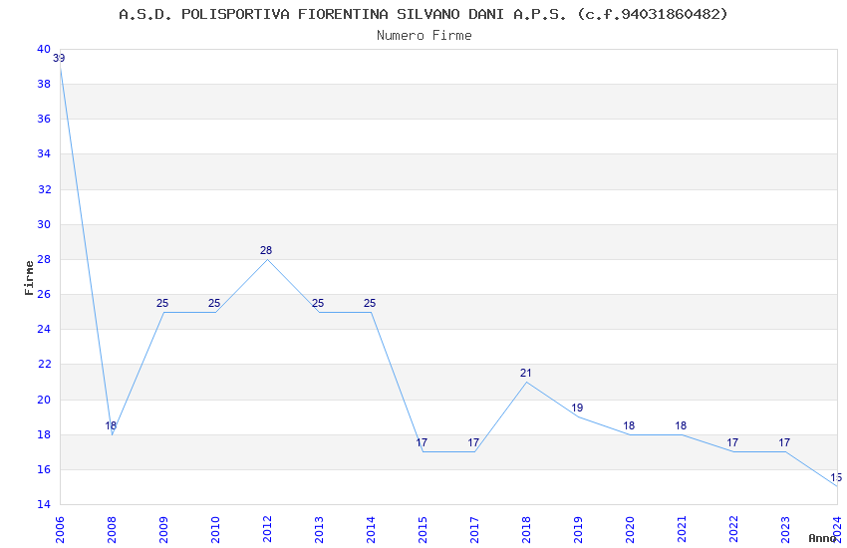Click the data value 18 for 2021
The height and width of the screenshot is (548, 847).
tap(682, 426)
